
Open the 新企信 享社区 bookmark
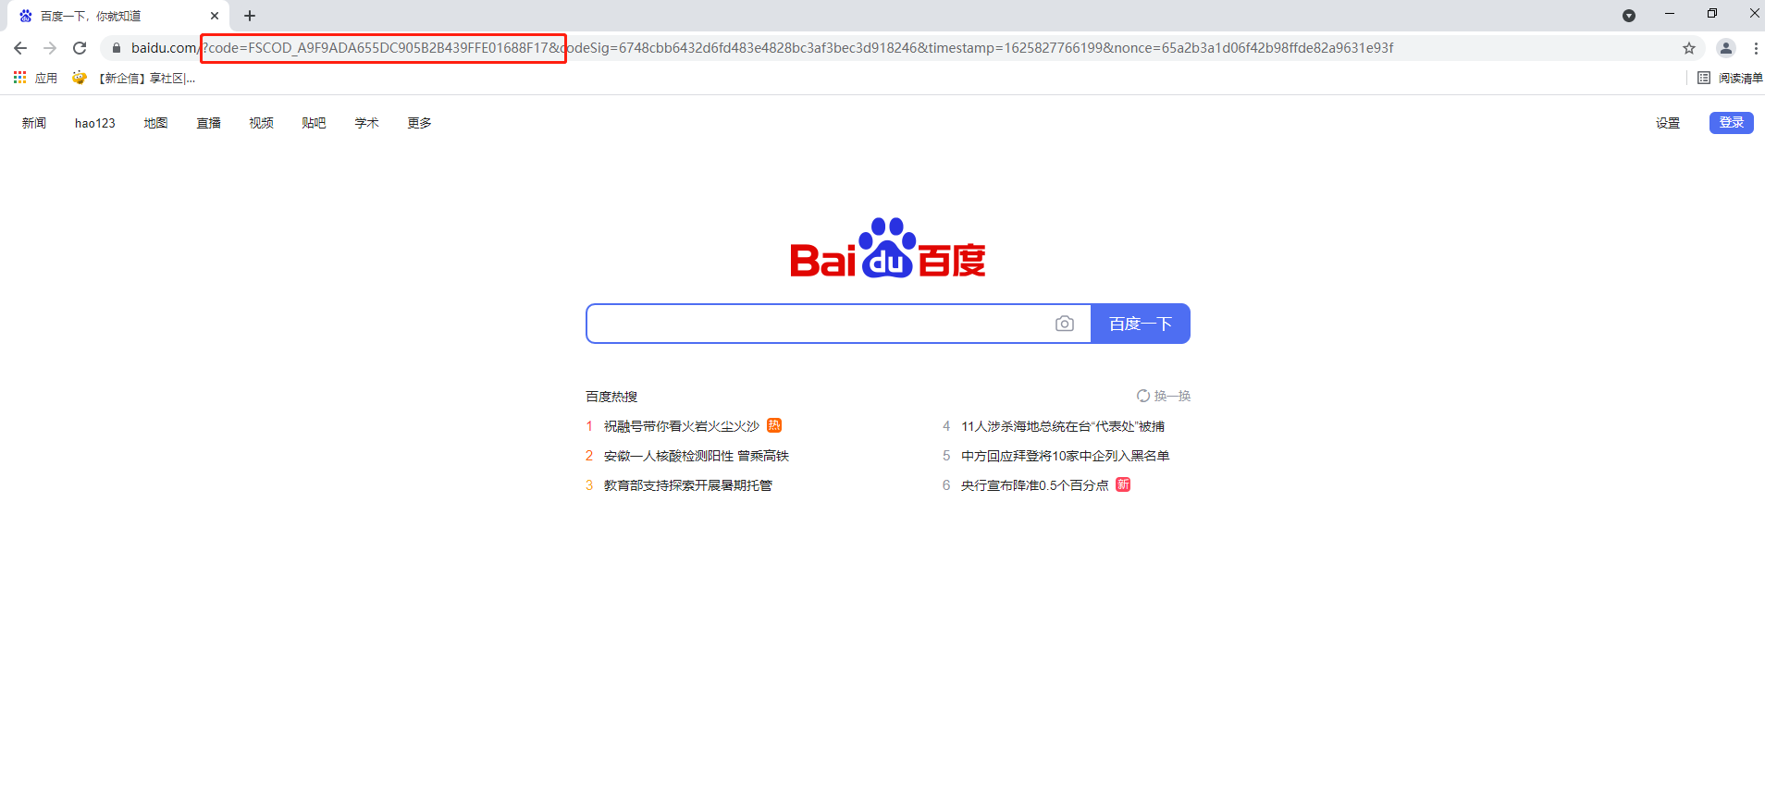pyautogui.click(x=134, y=78)
